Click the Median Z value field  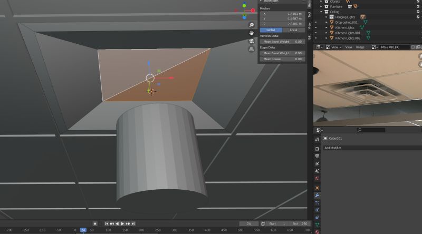(x=282, y=24)
